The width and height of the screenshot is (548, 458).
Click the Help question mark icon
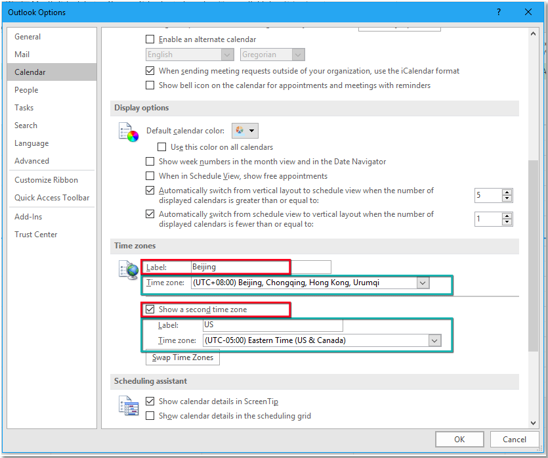tap(500, 12)
